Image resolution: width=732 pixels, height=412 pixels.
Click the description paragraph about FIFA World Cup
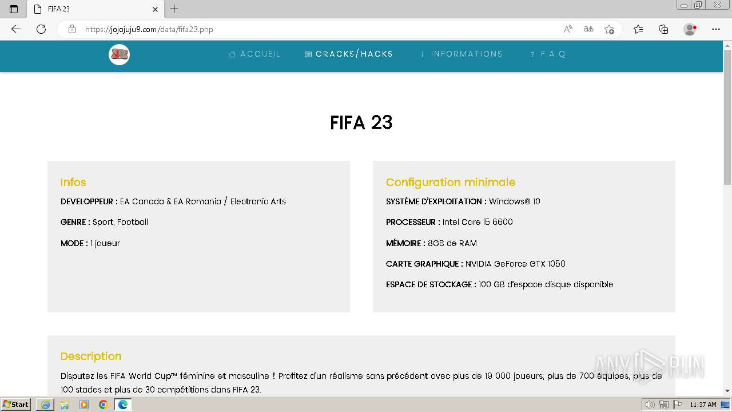click(361, 383)
